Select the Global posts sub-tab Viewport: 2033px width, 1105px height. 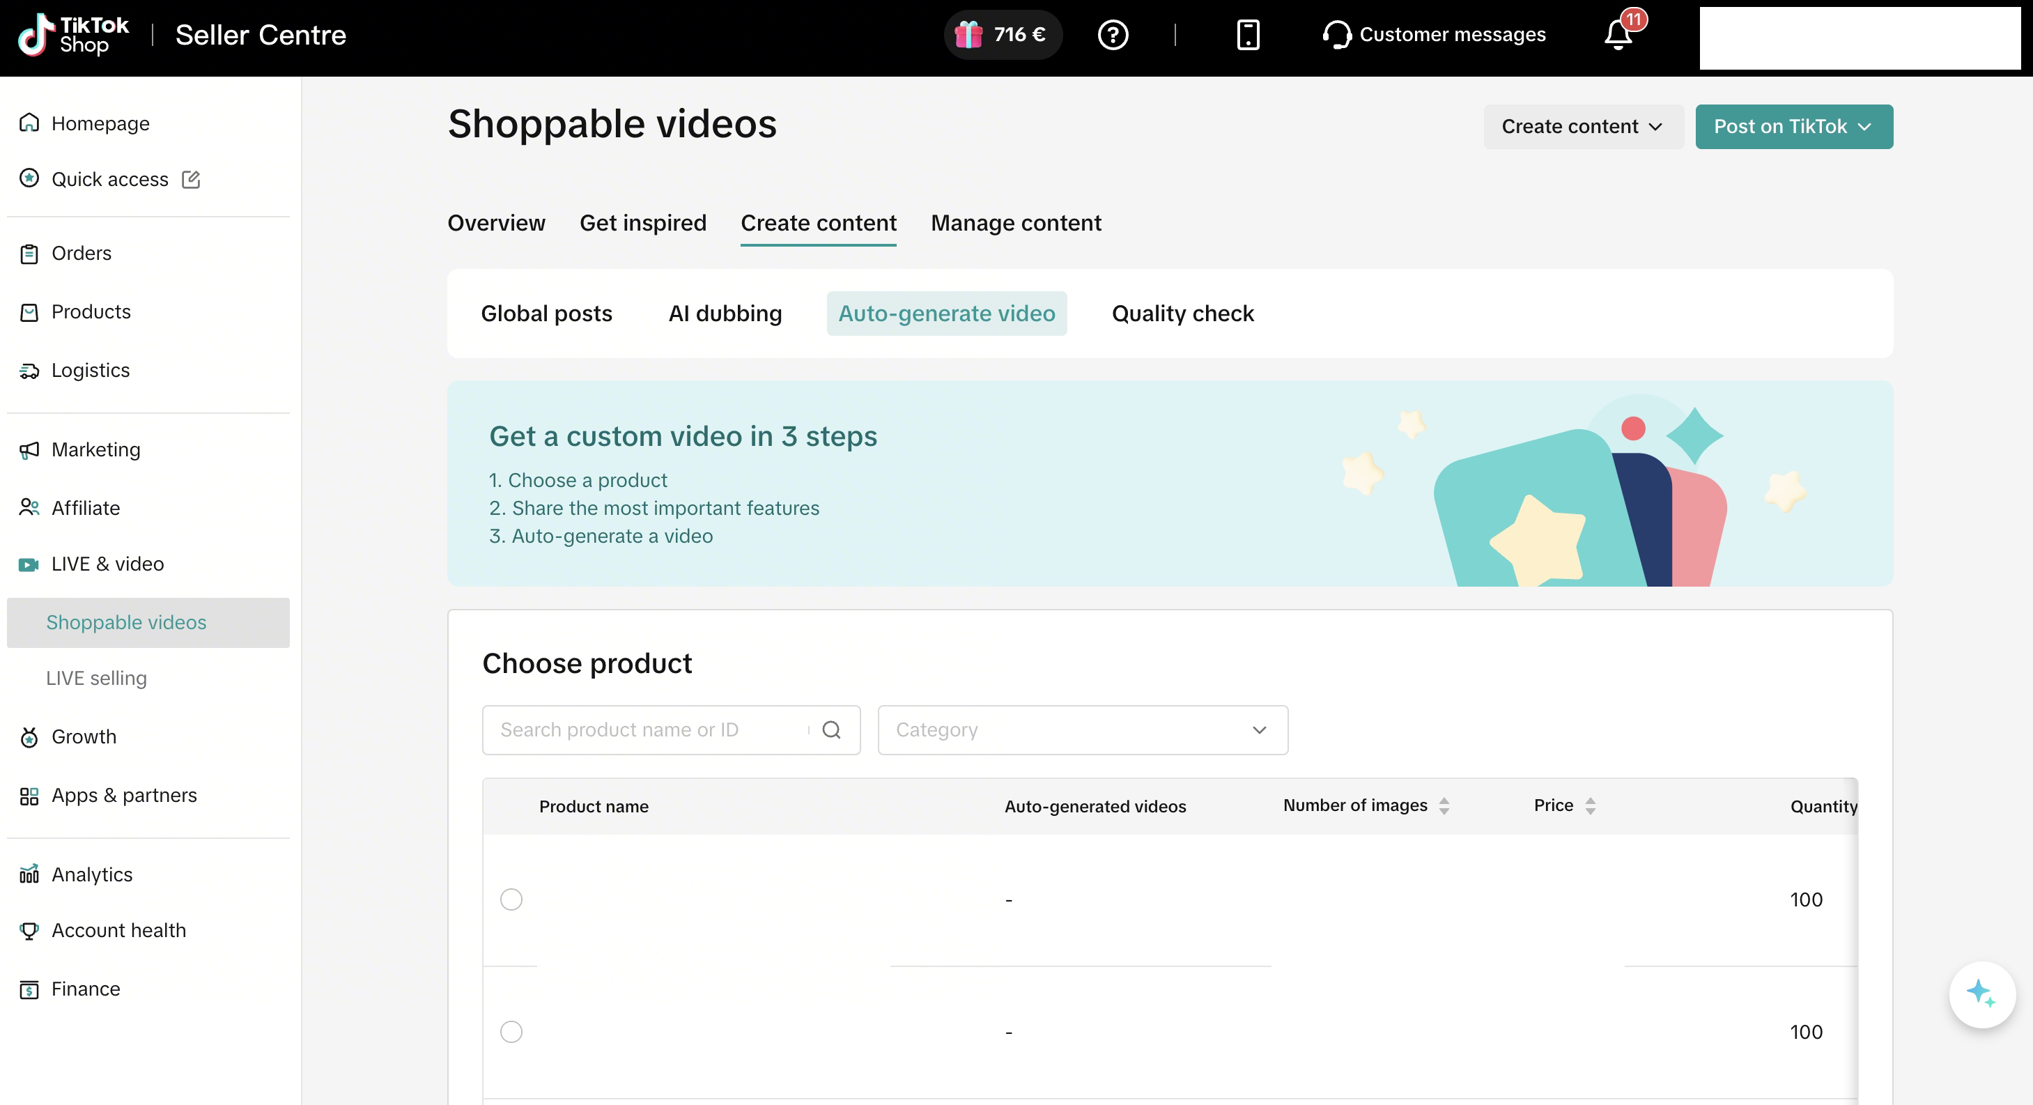pos(546,314)
